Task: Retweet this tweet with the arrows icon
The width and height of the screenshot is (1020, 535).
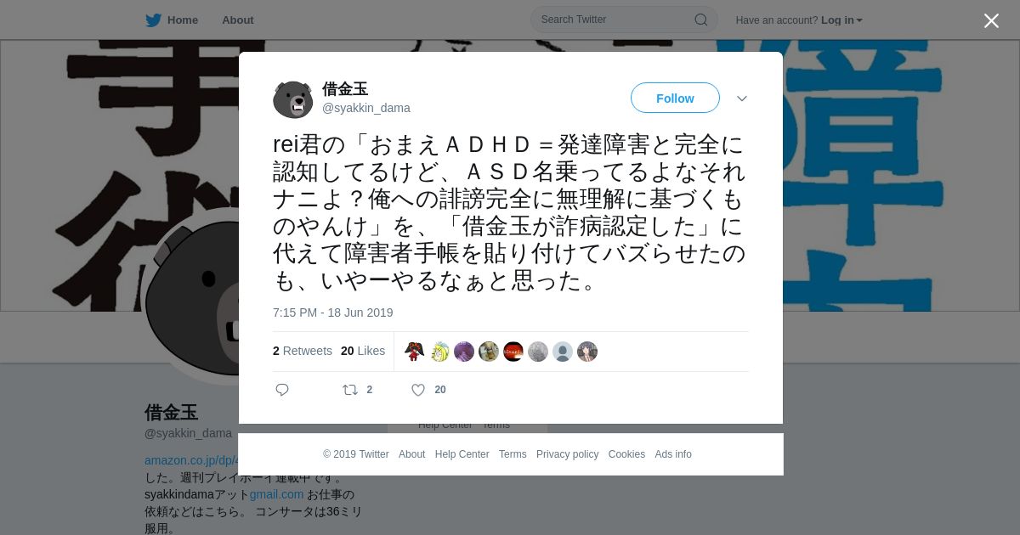Action: pyautogui.click(x=350, y=390)
